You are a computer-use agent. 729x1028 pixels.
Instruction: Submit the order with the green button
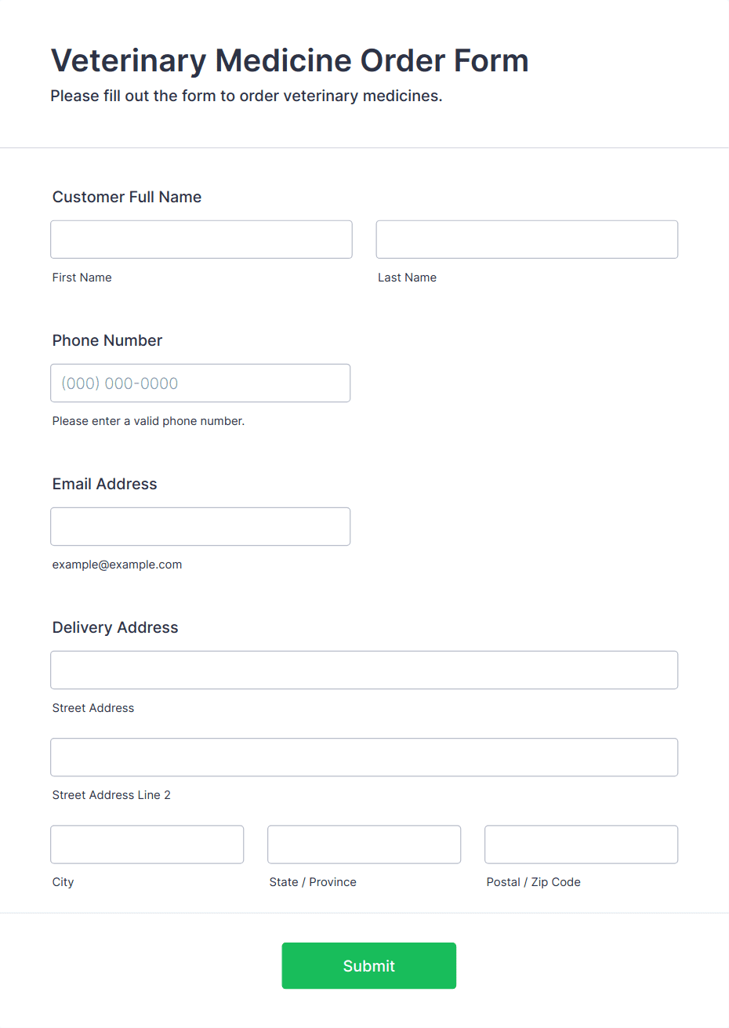coord(369,965)
